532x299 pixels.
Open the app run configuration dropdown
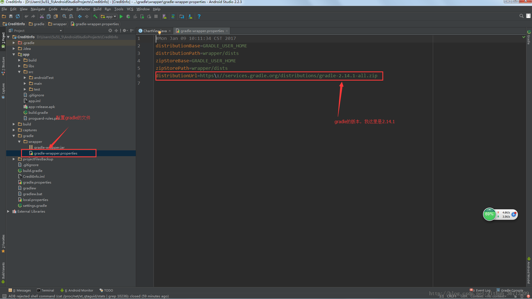coord(109,17)
